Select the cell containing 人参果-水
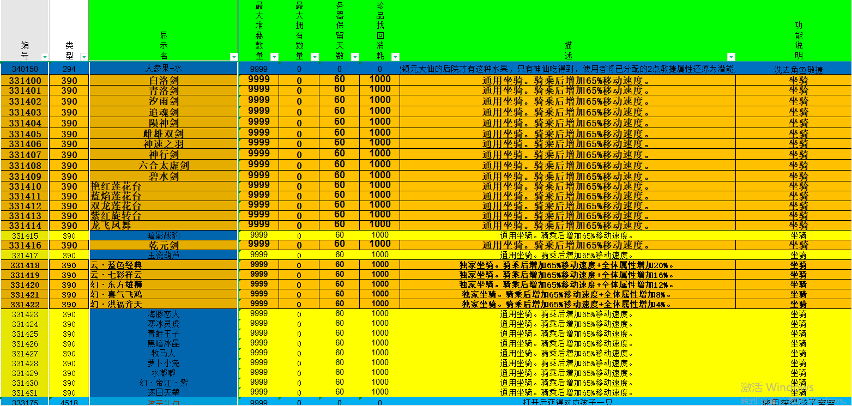 point(164,69)
